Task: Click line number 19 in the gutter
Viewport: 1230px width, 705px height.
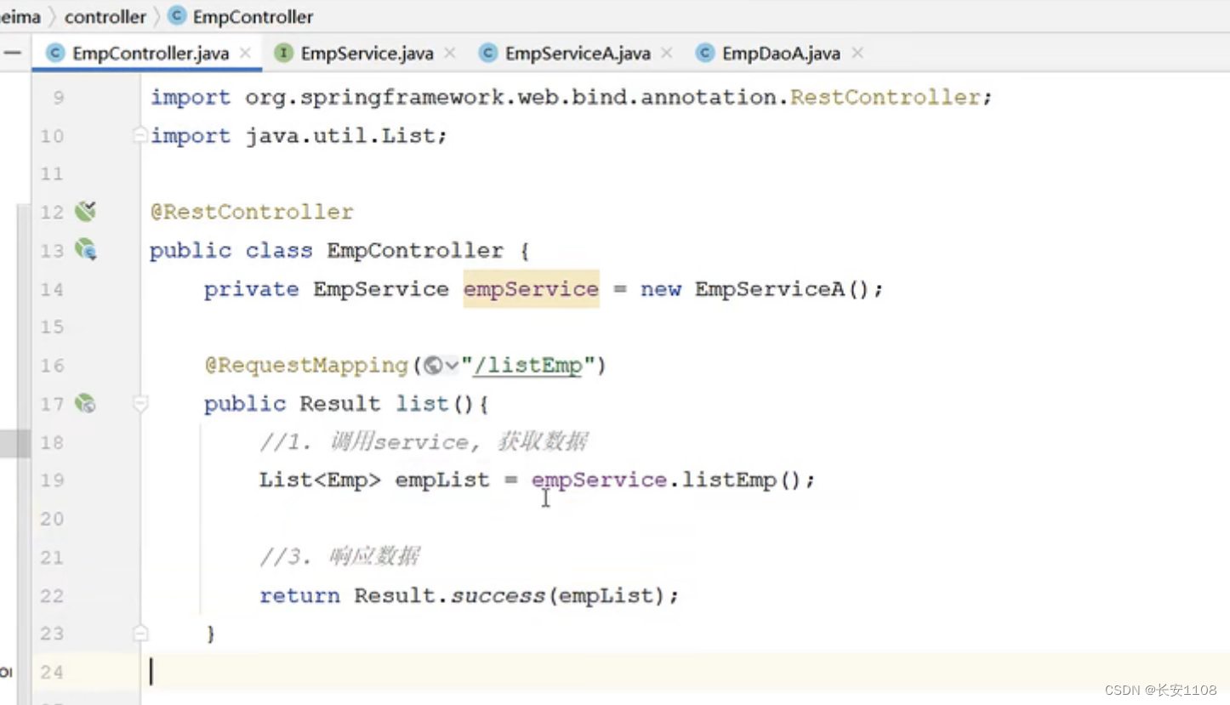Action: (x=52, y=480)
